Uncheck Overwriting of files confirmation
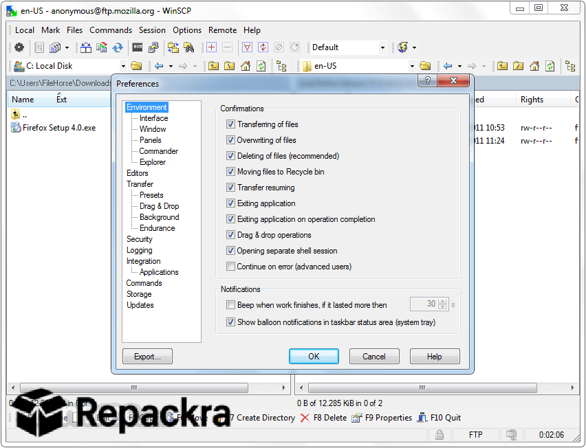 pyautogui.click(x=230, y=140)
